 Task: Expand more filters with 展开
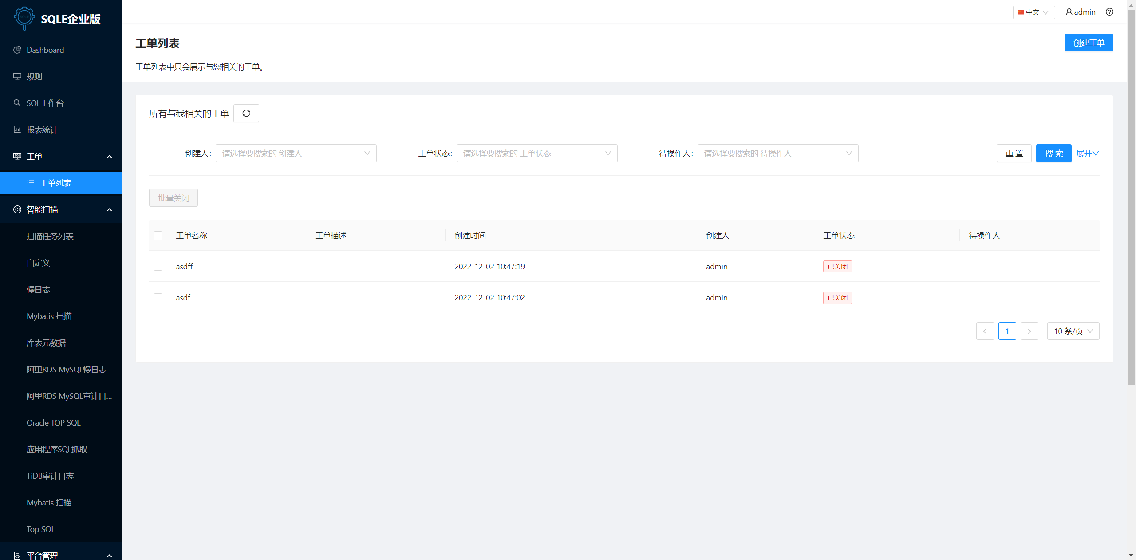[x=1087, y=153]
